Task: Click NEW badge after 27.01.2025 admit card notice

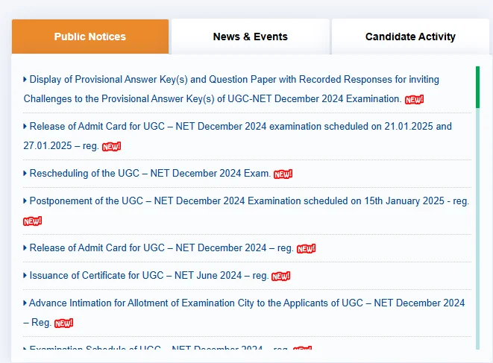Action: click(x=111, y=147)
